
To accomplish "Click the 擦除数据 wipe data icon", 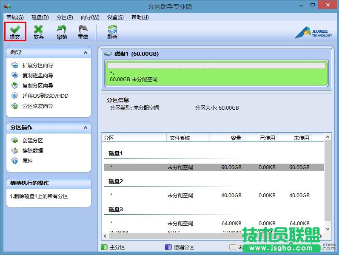I will point(15,150).
